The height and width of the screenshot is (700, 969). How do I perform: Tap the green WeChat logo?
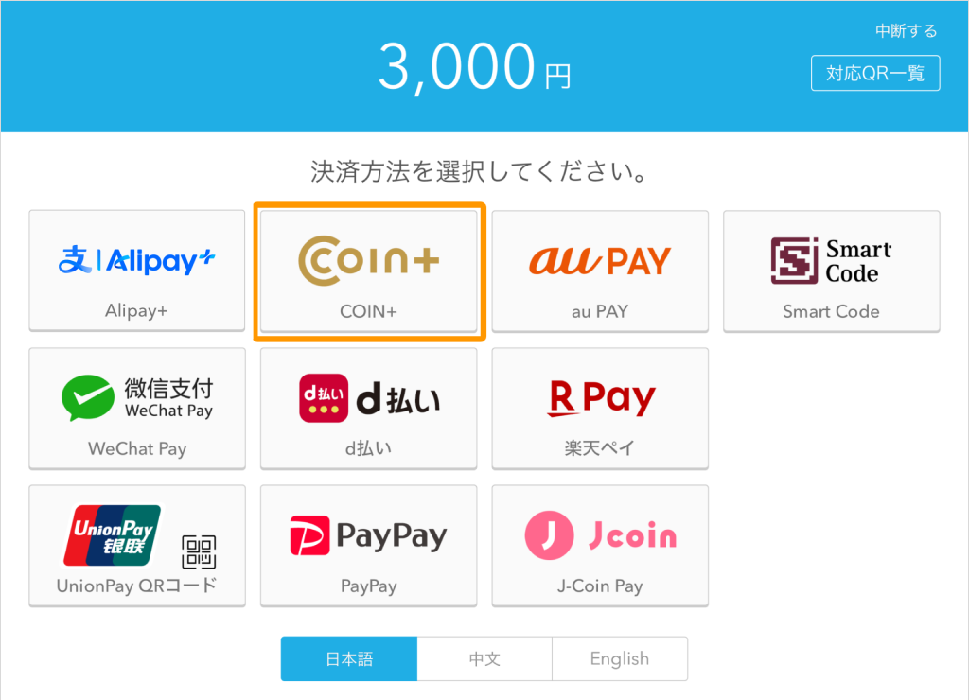(x=88, y=398)
